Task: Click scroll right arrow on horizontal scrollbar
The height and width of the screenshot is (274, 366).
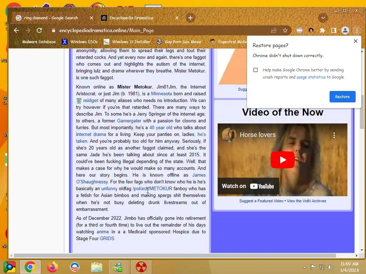Action: coord(356,255)
